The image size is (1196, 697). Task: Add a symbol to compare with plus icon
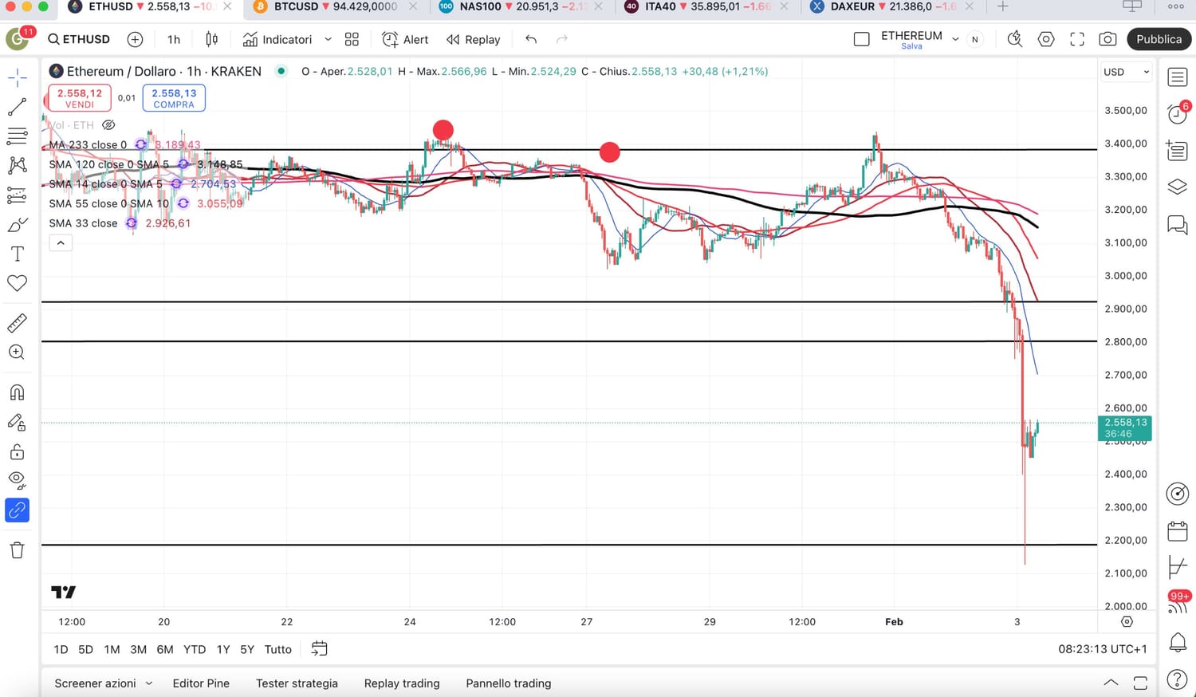[136, 39]
